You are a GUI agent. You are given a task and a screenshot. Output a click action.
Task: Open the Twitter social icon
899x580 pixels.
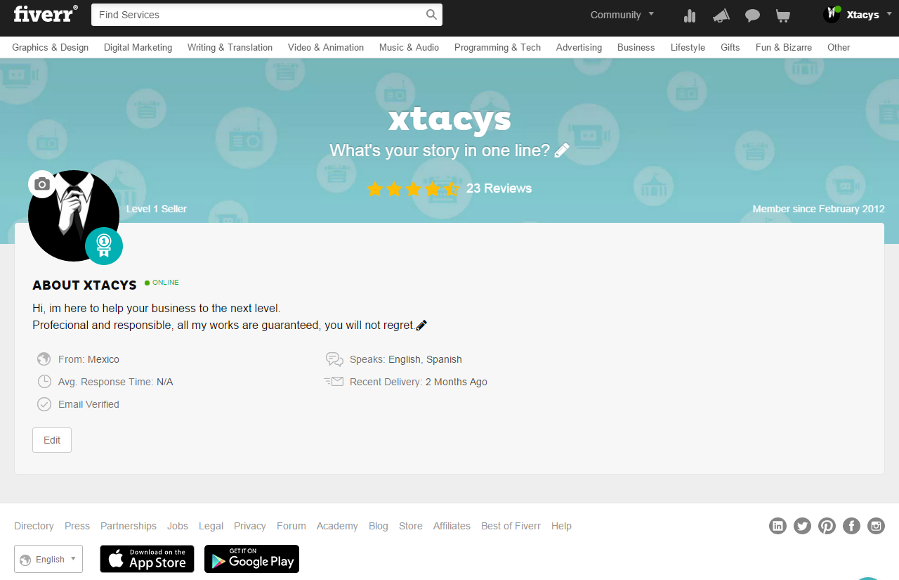pos(802,526)
